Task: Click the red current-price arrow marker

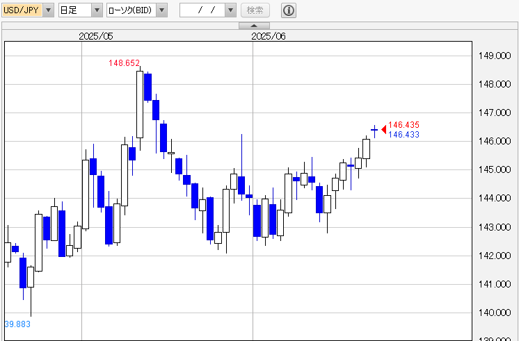Action: point(383,130)
